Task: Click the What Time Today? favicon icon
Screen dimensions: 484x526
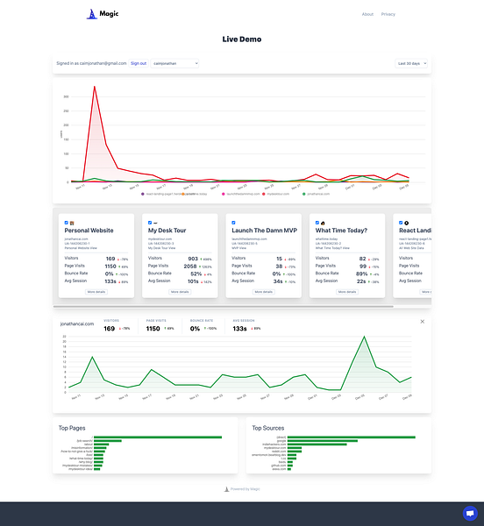Action: point(323,223)
